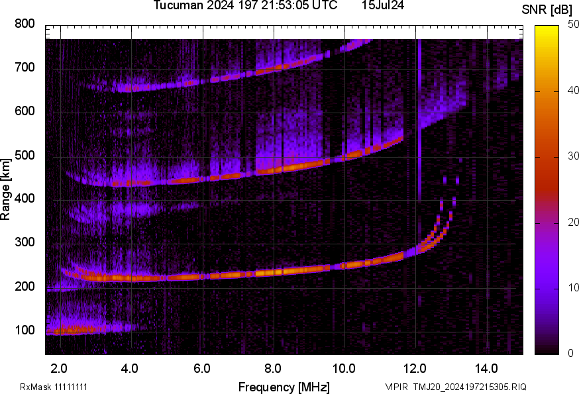The height and width of the screenshot is (394, 579).
Task: Click frequency tick label 4.0
Action: point(130,368)
